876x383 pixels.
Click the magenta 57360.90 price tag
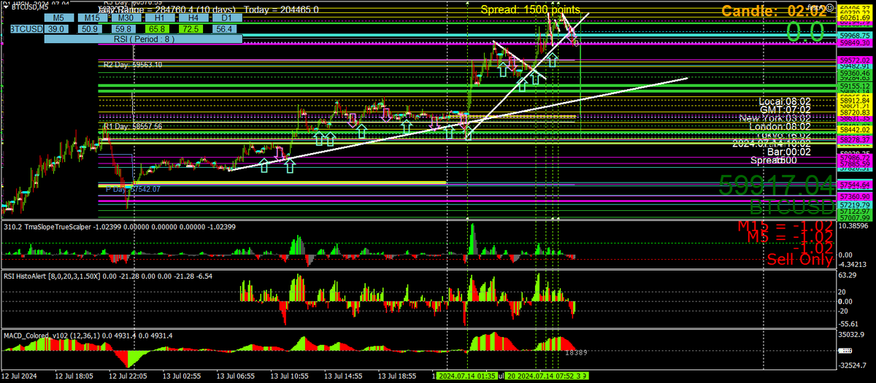click(x=855, y=197)
